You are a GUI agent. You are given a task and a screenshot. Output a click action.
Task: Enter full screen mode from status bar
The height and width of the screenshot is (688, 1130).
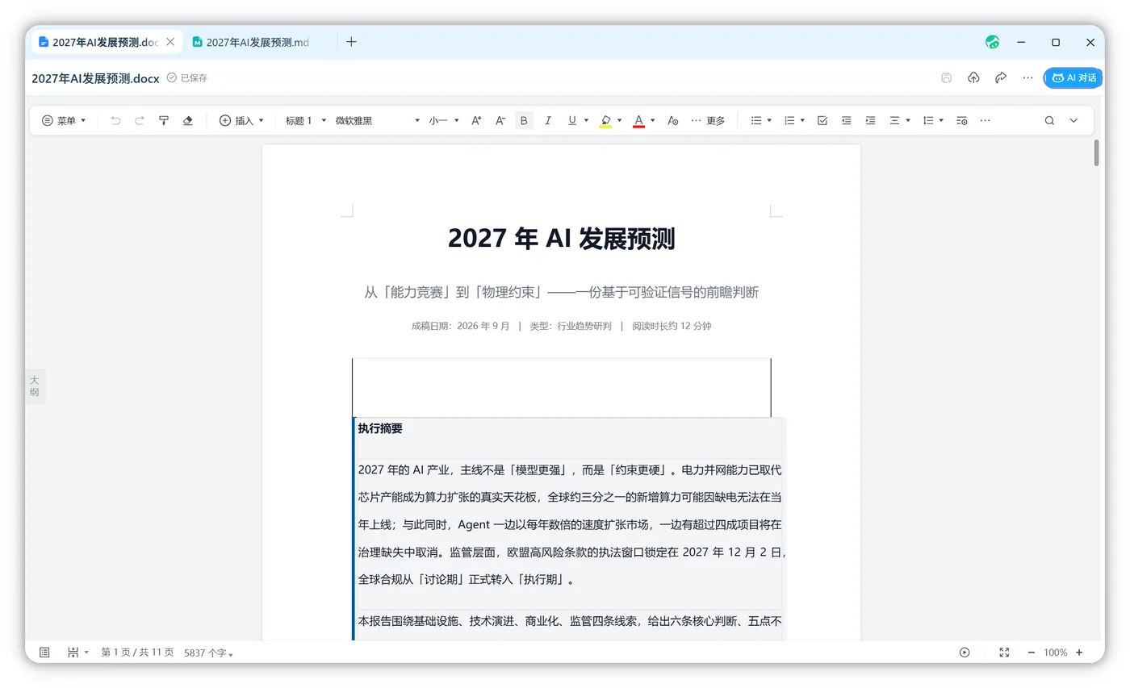(1004, 652)
